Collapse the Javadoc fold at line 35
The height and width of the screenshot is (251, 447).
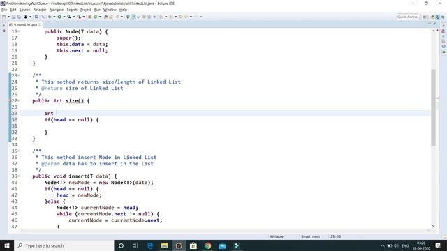coord(19,151)
